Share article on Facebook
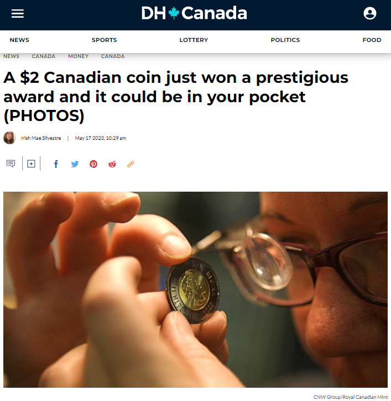The width and height of the screenshot is (391, 401). coord(56,164)
